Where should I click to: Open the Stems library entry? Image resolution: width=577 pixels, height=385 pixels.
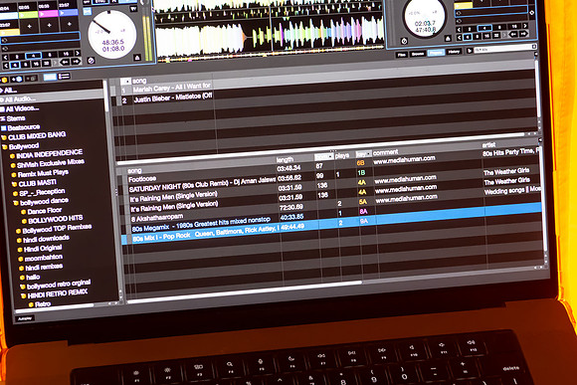(16, 118)
